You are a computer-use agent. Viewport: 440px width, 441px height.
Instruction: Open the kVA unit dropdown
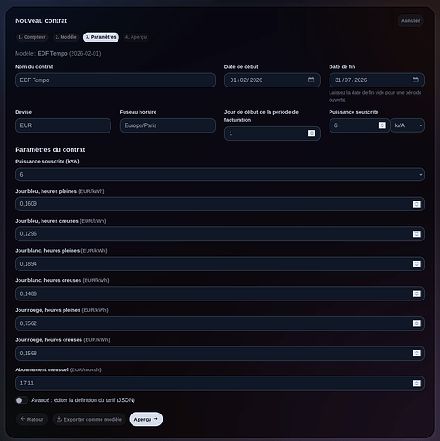pyautogui.click(x=407, y=125)
